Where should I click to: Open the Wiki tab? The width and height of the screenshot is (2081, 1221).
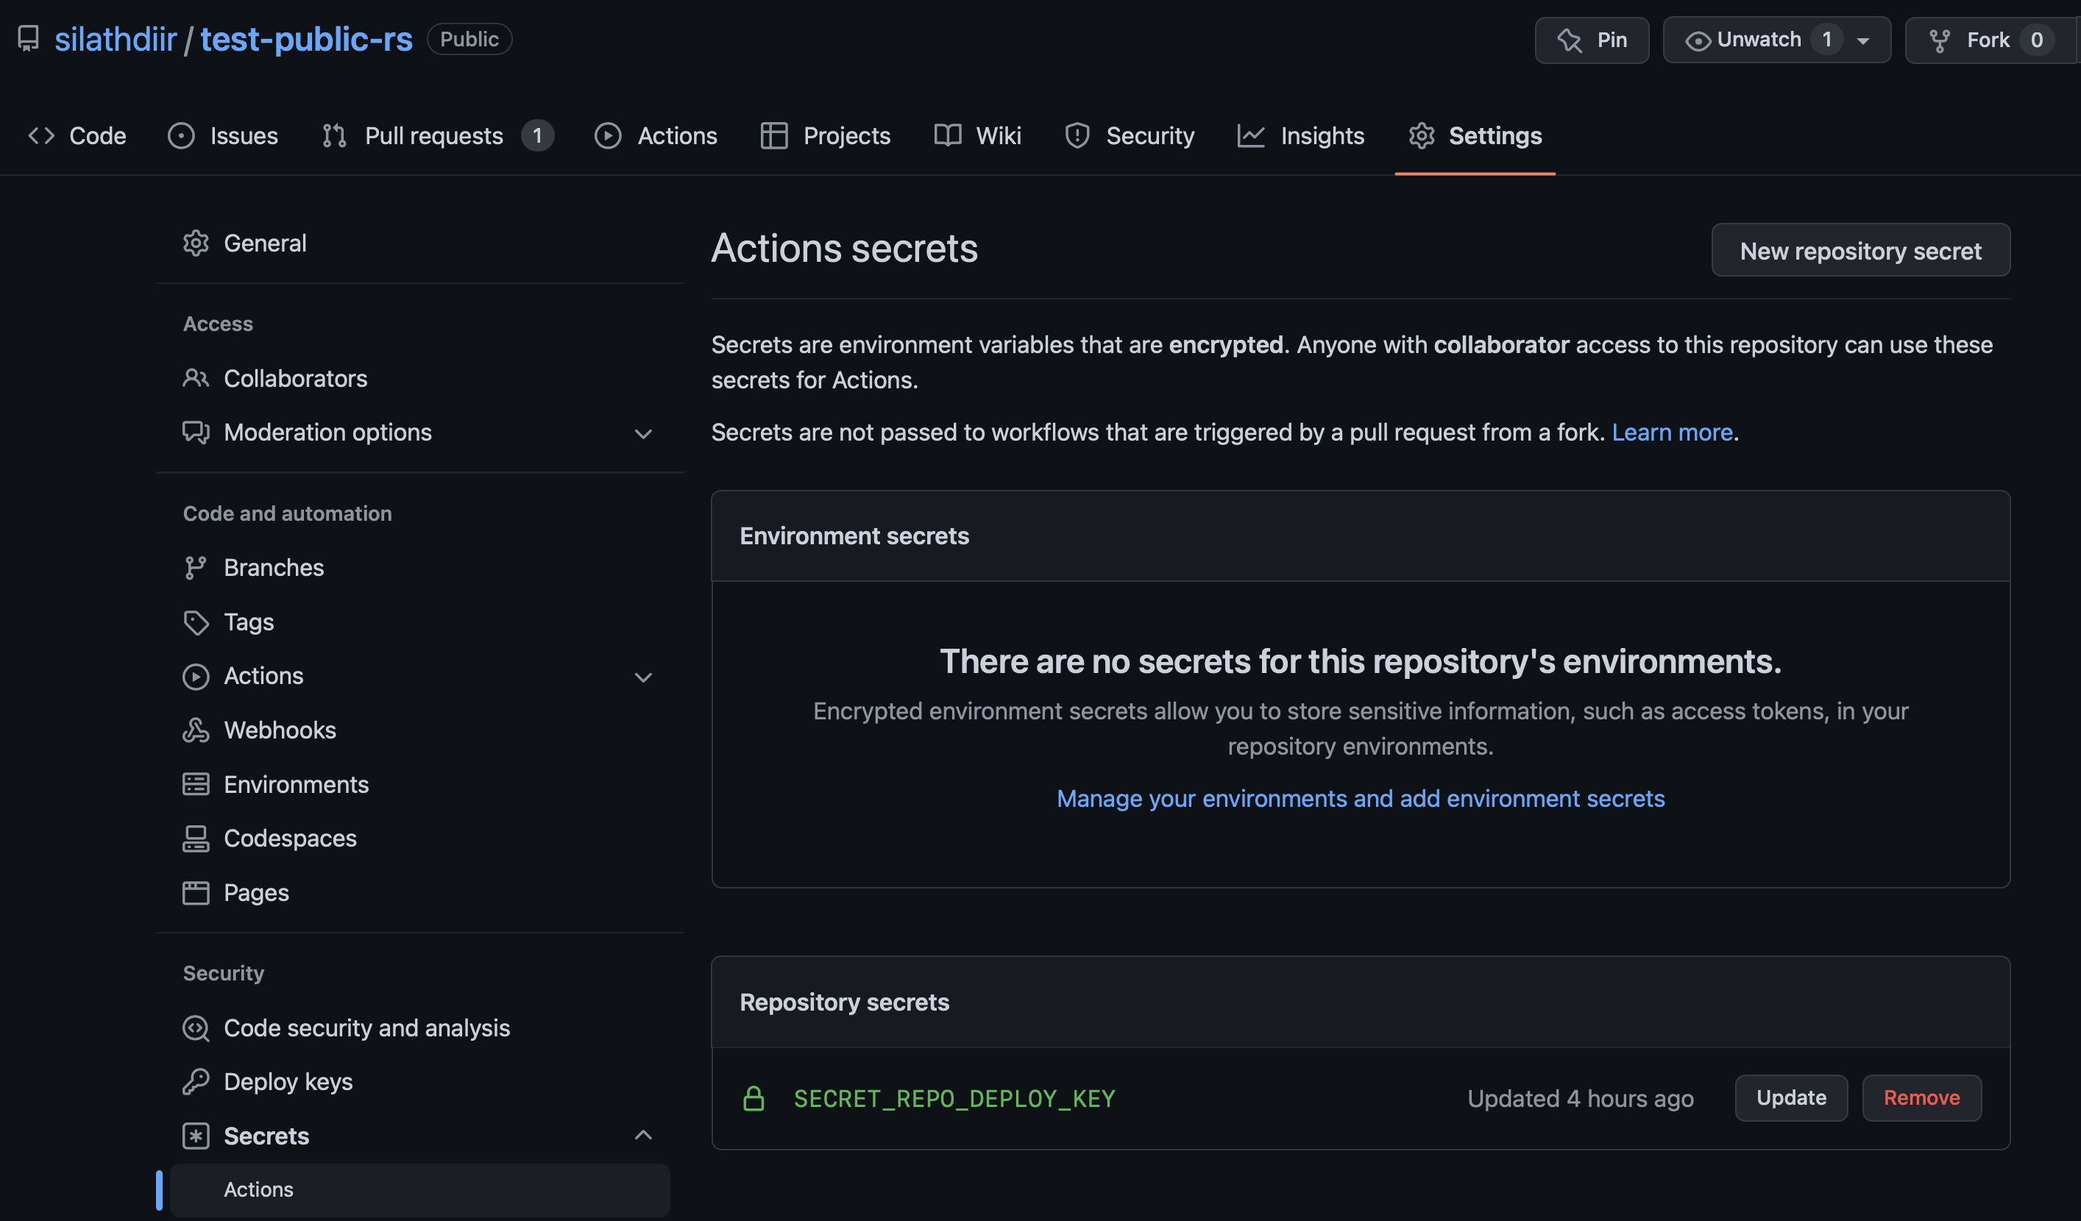[x=978, y=135]
